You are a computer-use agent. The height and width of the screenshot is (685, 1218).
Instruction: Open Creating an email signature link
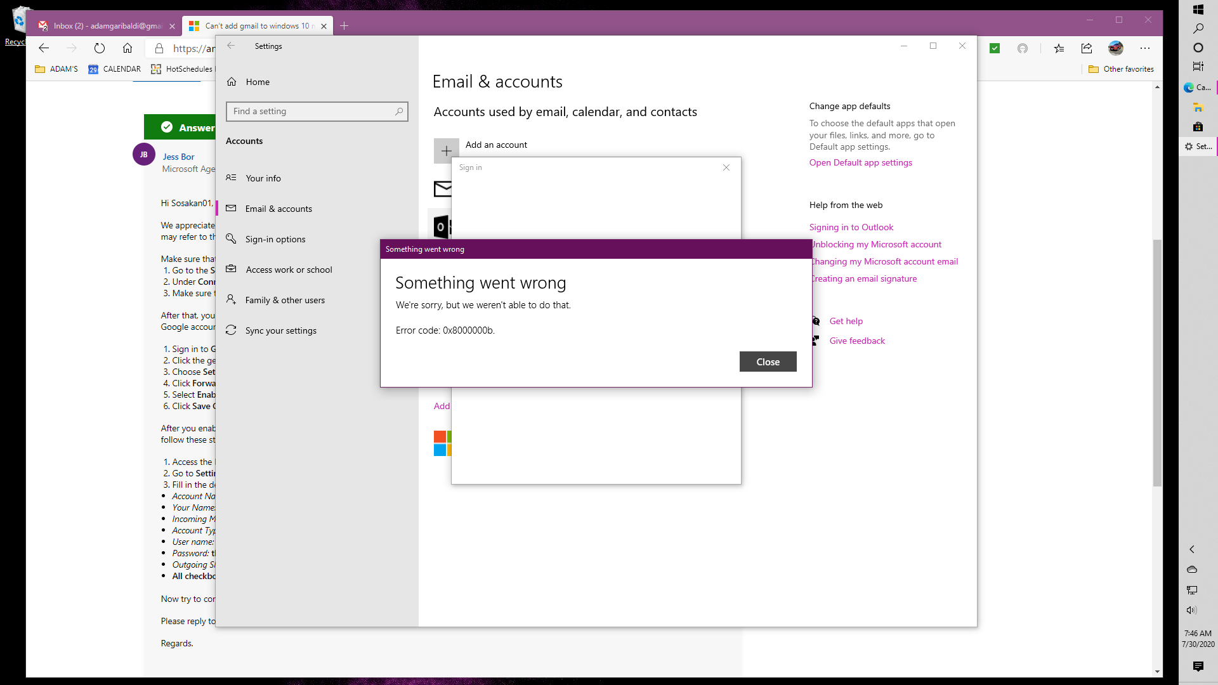click(864, 278)
